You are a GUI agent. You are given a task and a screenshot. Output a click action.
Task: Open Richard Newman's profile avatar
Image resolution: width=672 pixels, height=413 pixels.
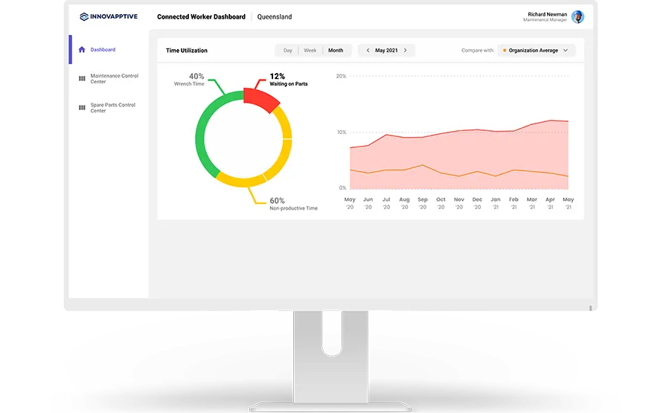tap(577, 16)
